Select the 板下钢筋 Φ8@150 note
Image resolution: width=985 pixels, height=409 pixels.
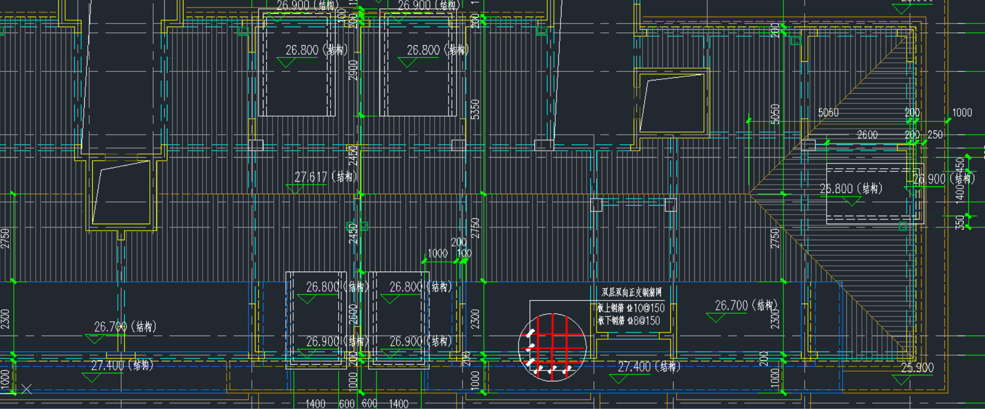(x=628, y=321)
